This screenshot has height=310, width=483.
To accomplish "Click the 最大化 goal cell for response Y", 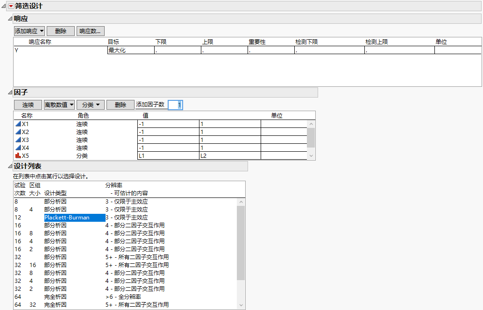I will pyautogui.click(x=130, y=50).
